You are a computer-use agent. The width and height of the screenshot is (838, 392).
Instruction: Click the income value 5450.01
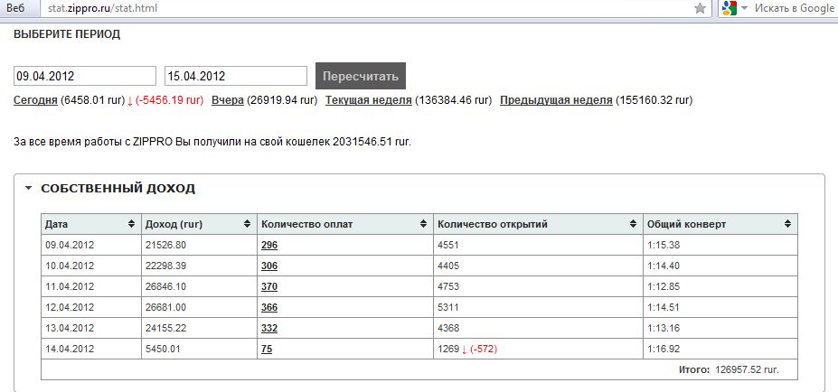point(163,350)
